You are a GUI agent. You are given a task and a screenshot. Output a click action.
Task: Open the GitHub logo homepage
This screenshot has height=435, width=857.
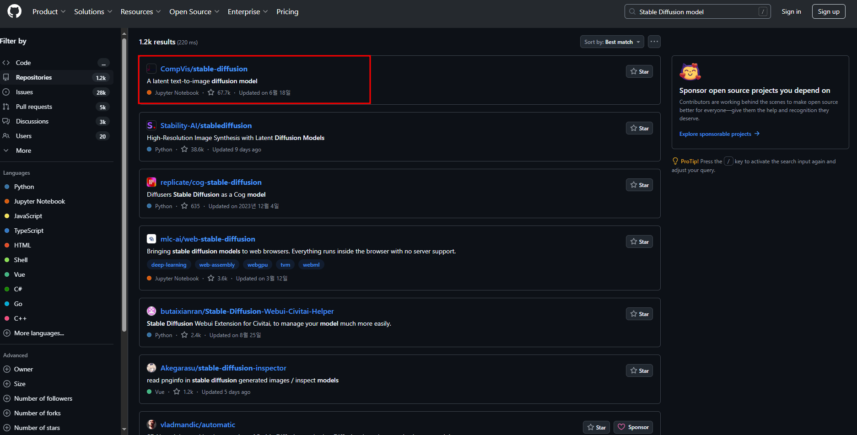pyautogui.click(x=15, y=11)
